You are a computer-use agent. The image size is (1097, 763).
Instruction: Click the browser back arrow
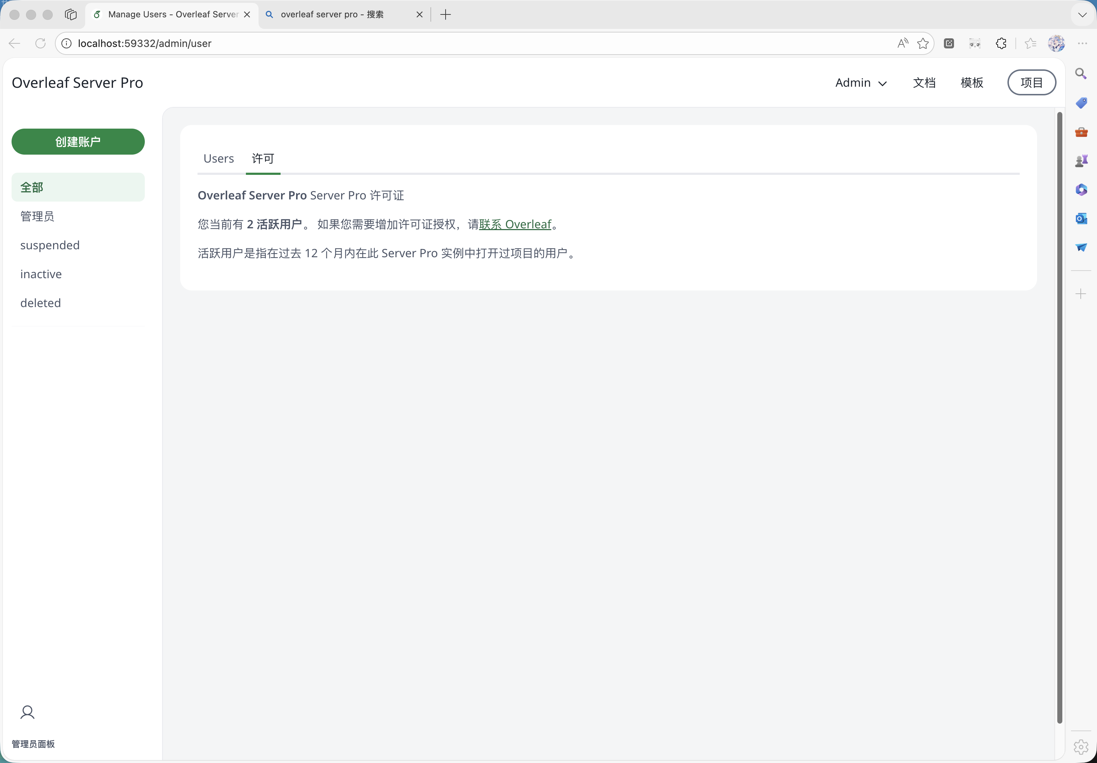pyautogui.click(x=14, y=43)
